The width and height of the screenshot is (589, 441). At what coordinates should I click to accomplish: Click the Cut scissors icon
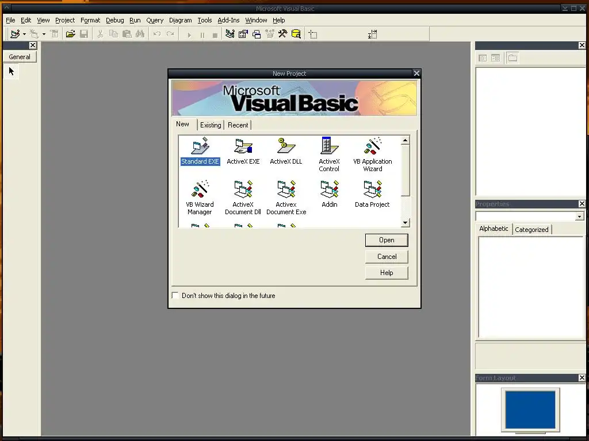[x=100, y=34]
